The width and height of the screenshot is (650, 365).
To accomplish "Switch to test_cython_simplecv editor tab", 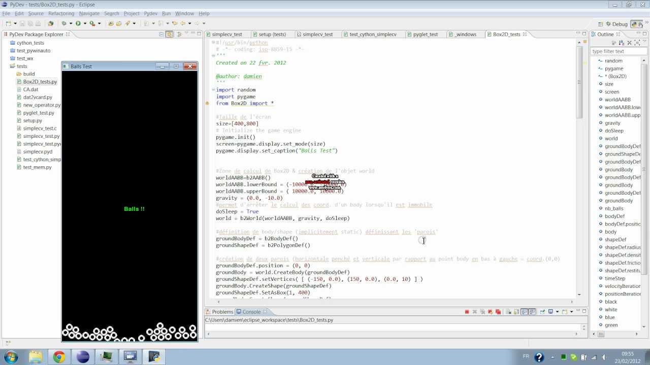I will [x=369, y=34].
